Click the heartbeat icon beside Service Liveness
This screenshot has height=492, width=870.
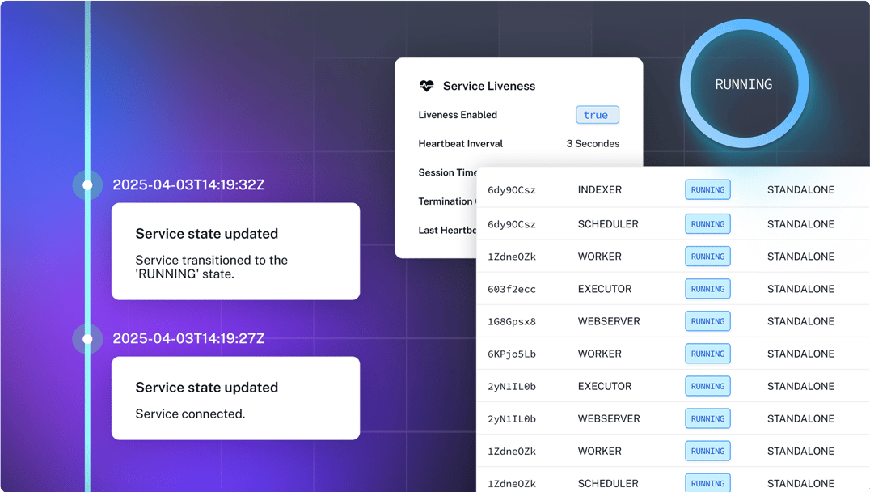pyautogui.click(x=426, y=86)
